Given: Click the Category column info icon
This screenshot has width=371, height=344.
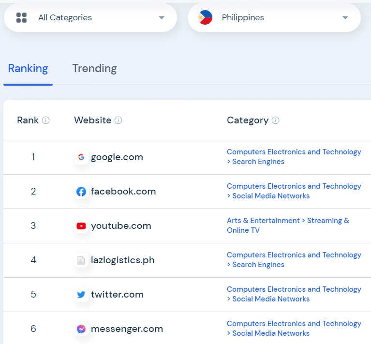Looking at the screenshot, I should [x=275, y=120].
